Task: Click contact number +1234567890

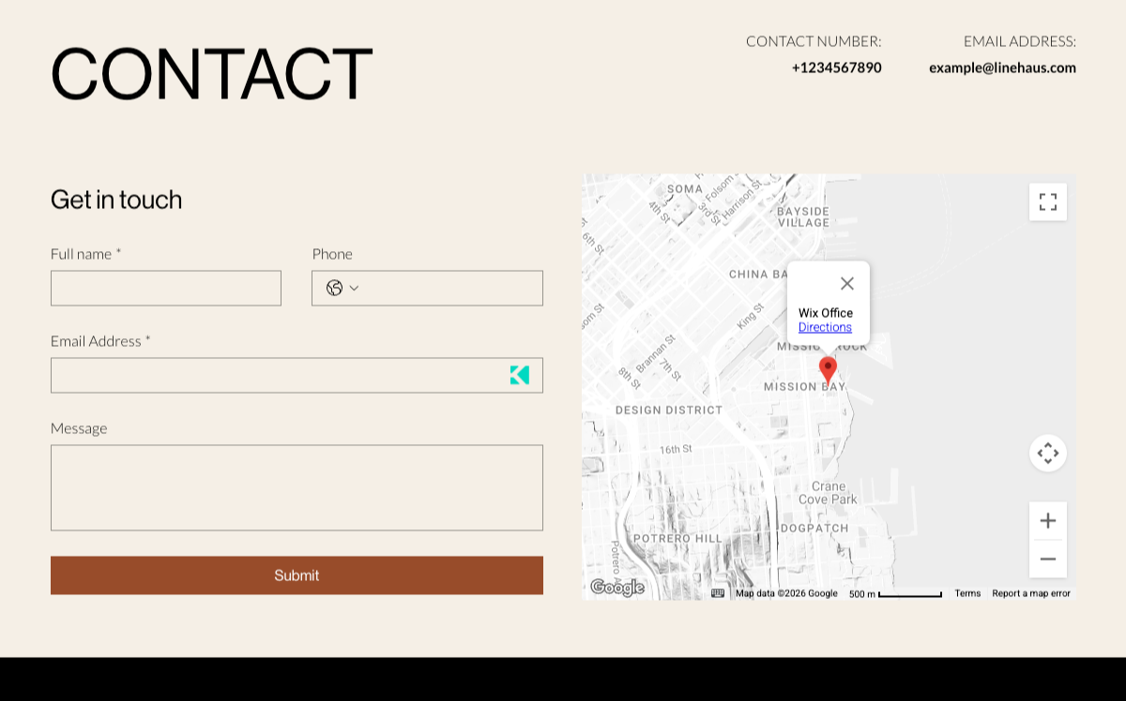Action: 836,67
